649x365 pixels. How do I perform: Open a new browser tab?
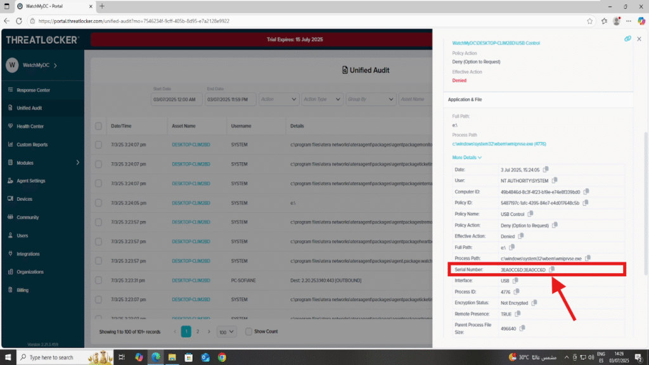[x=102, y=6]
